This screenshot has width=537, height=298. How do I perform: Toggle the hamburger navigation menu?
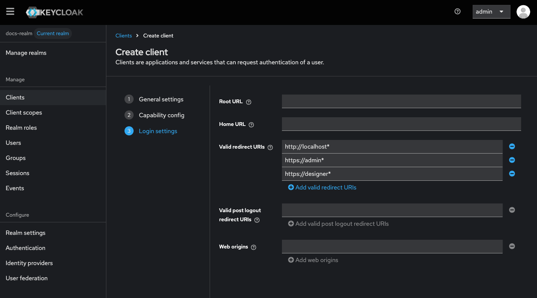coord(10,12)
